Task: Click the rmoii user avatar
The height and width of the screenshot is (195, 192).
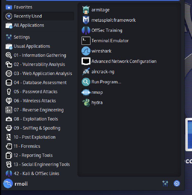Action: [x=8, y=184]
